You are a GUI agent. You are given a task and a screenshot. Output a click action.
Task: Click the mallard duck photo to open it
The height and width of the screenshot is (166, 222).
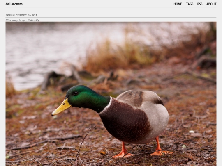click(x=111, y=94)
